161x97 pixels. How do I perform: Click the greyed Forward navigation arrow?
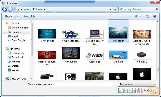(x=10, y=9)
